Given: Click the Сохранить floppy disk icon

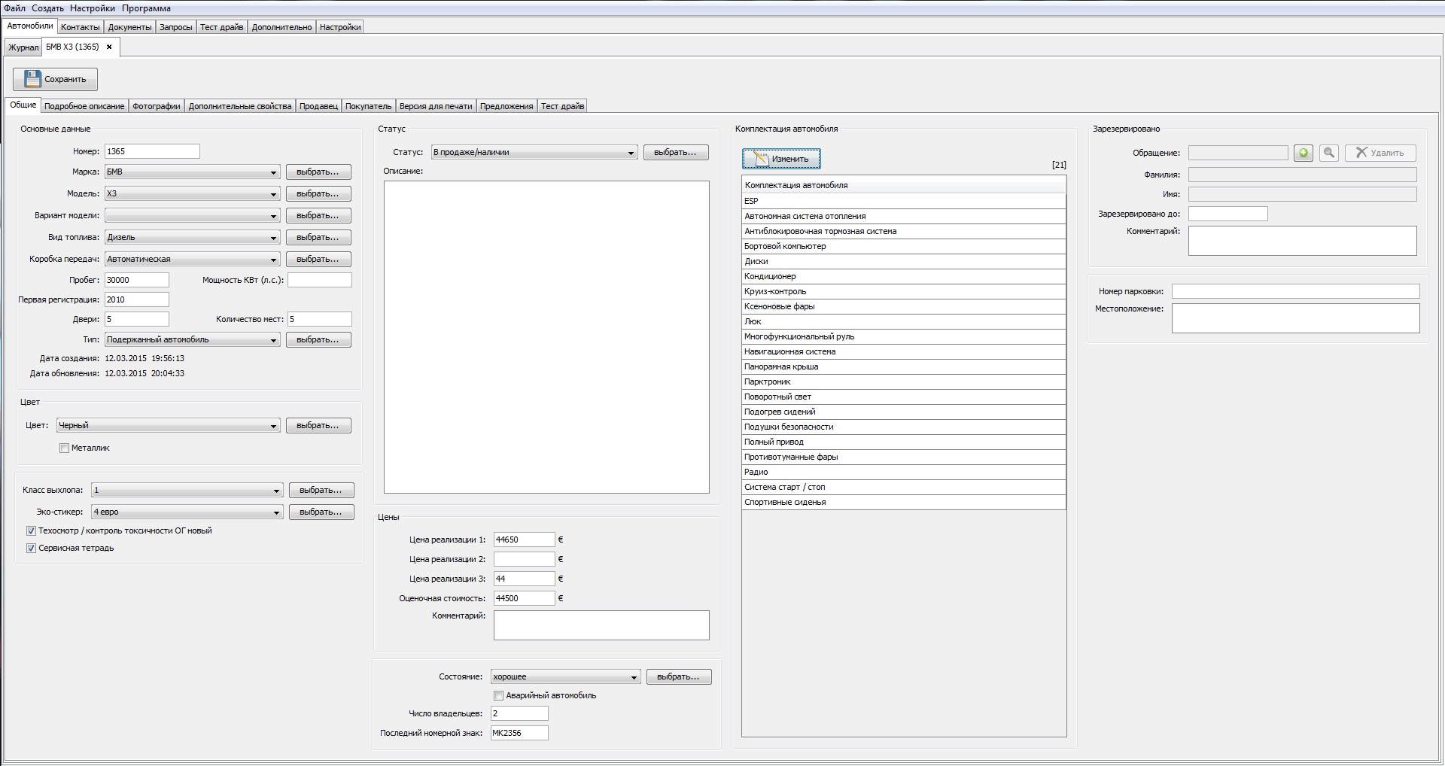Looking at the screenshot, I should [x=32, y=79].
